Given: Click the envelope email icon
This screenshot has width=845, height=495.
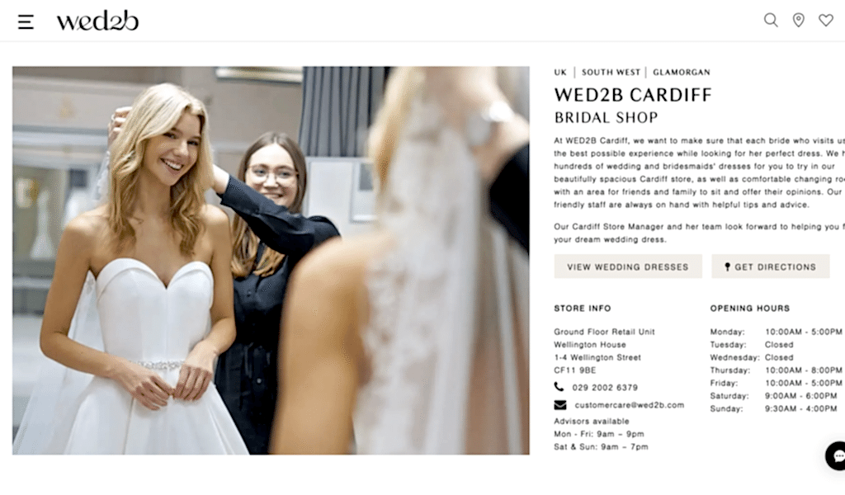Looking at the screenshot, I should 560,404.
